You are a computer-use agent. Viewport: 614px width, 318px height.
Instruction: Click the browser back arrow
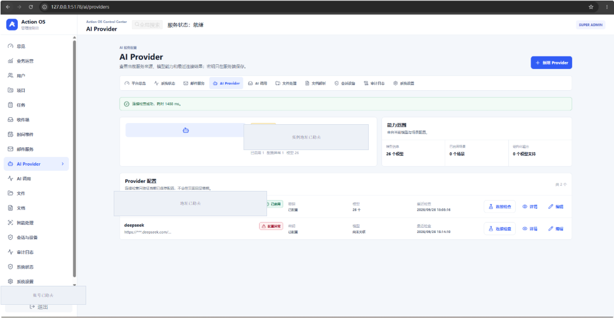point(8,7)
